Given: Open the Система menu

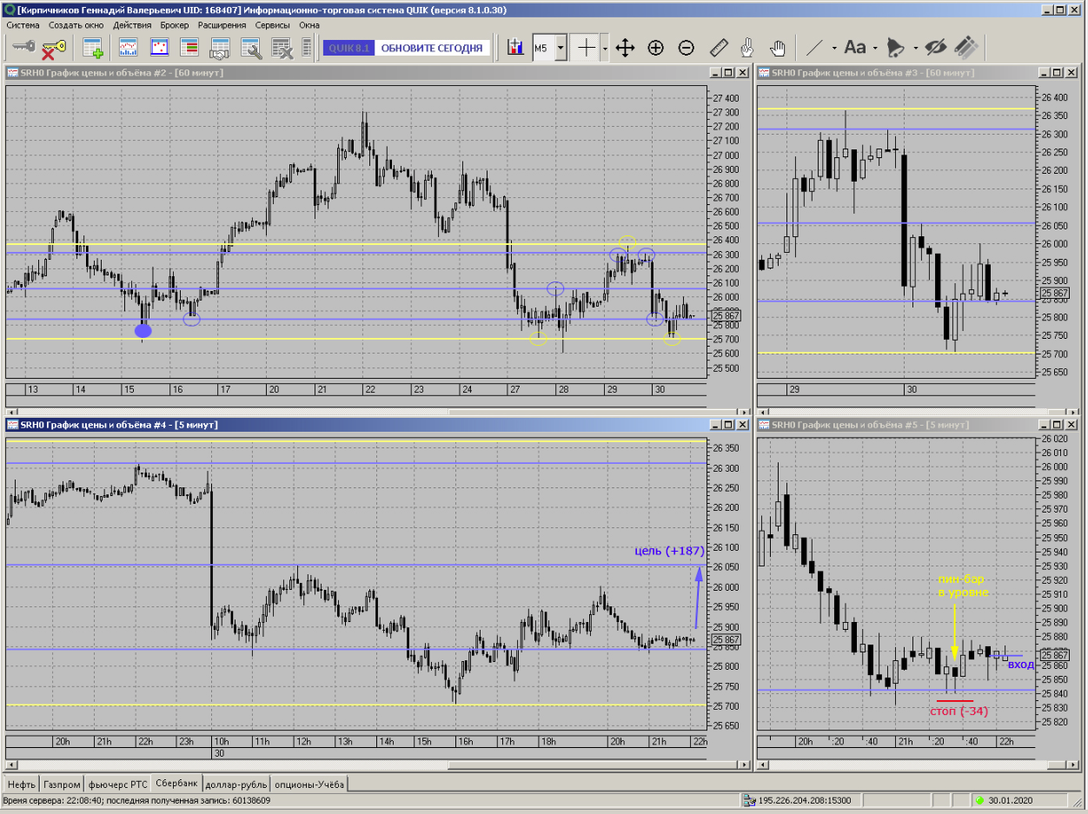Looking at the screenshot, I should coord(23,25).
